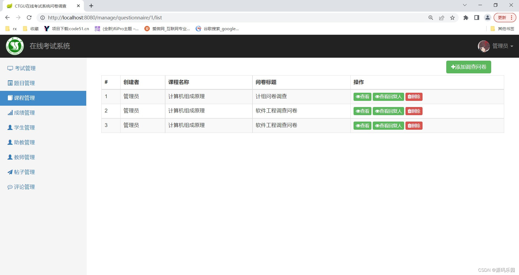Click the 添加调查问卷 button
The height and width of the screenshot is (275, 519).
click(x=468, y=67)
